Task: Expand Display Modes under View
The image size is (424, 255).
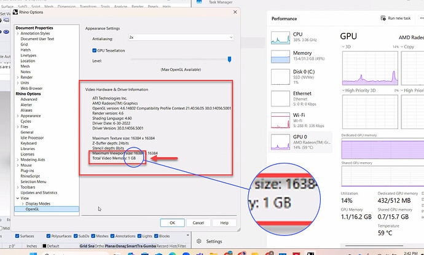Action: tap(23, 203)
